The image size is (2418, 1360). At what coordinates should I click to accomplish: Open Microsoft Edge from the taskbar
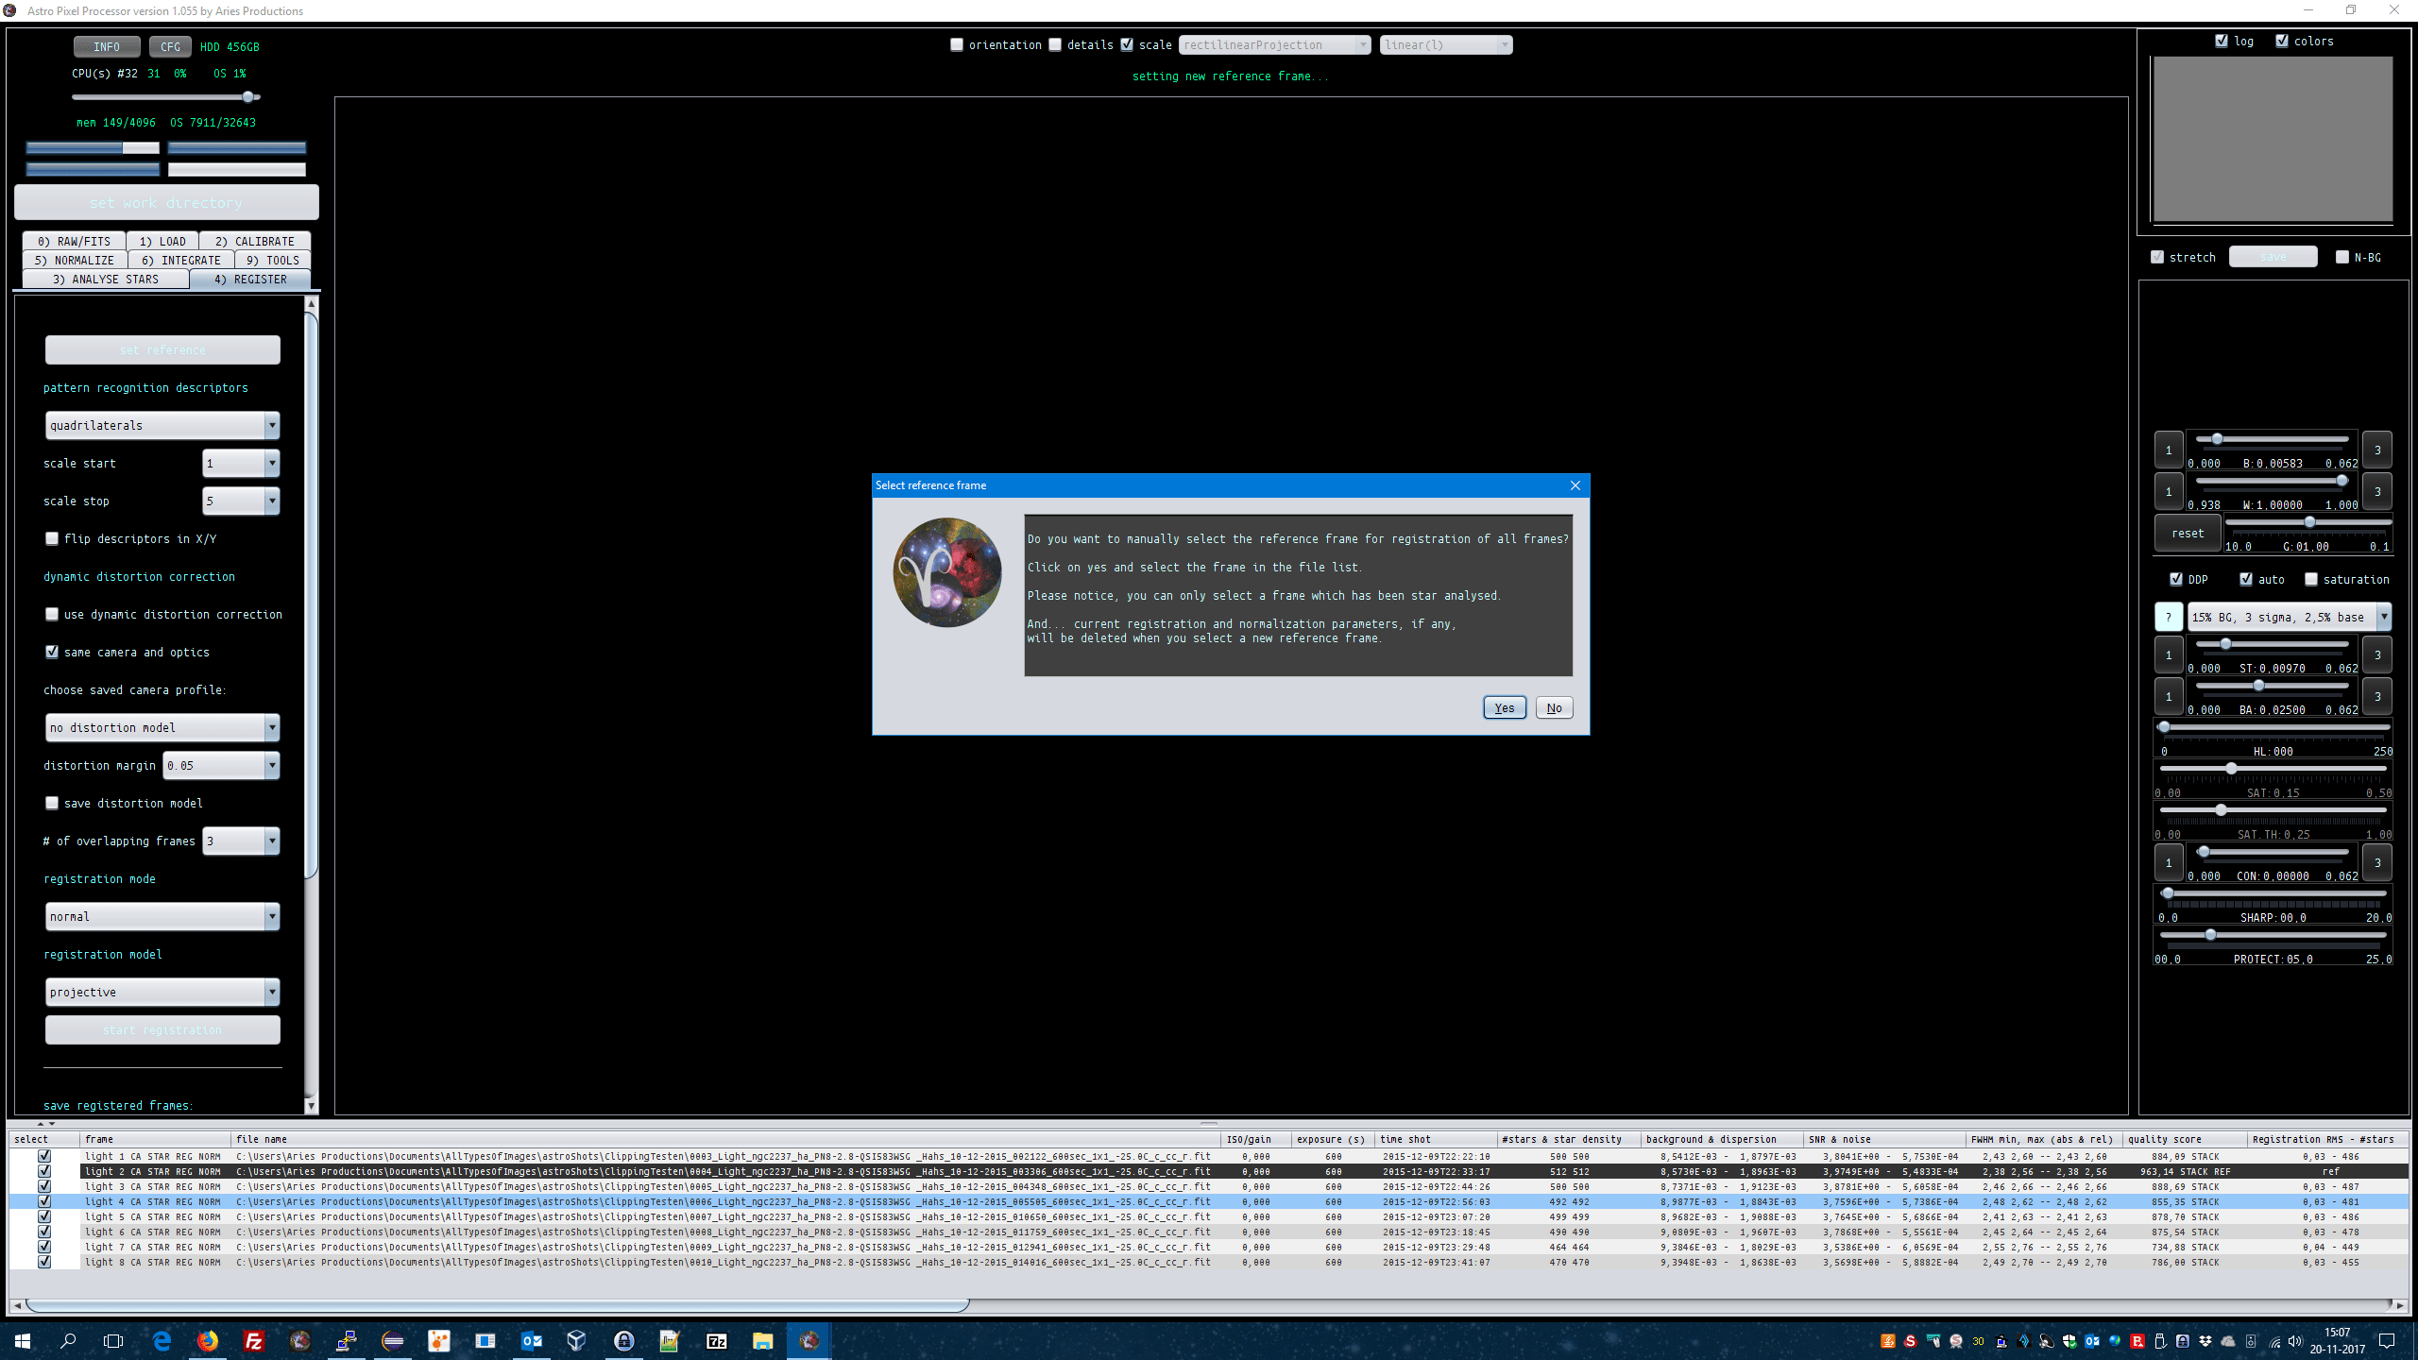(x=162, y=1340)
